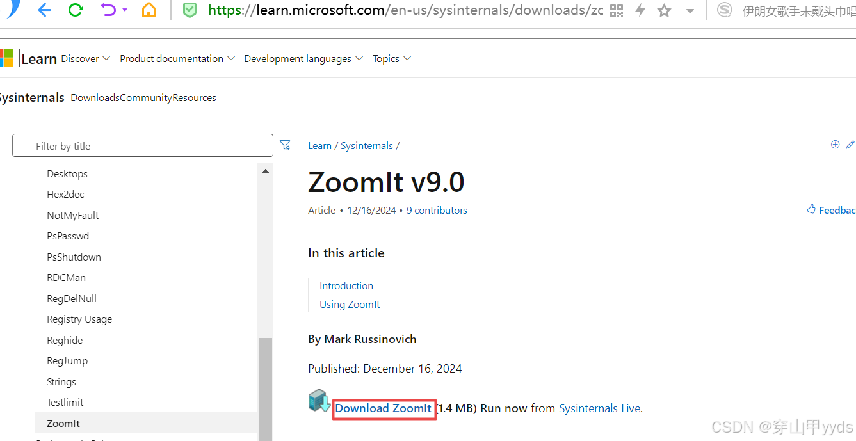Select Desktops in the sidebar
Screen dimensions: 856x441
pyautogui.click(x=67, y=173)
